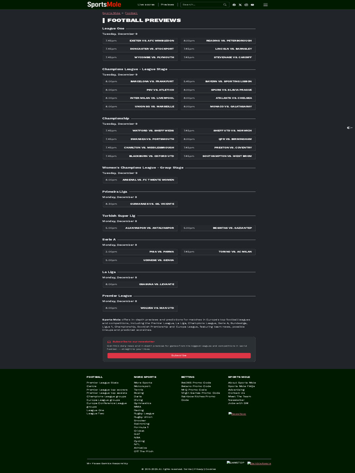Viewport: 355px width, 473px height.
Task: Open the SportsMole home logo
Action: click(104, 5)
